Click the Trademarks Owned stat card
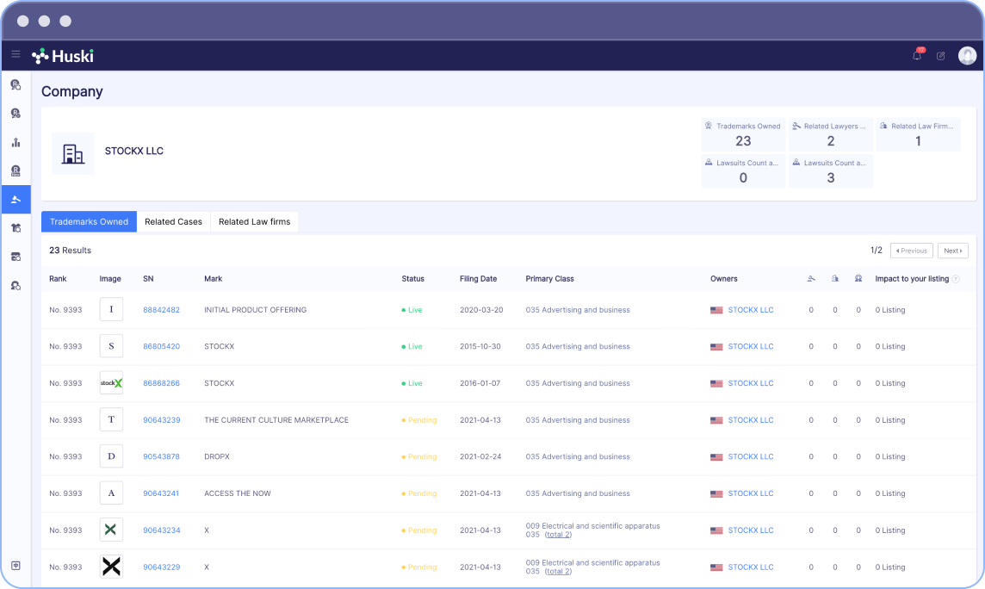 click(743, 134)
